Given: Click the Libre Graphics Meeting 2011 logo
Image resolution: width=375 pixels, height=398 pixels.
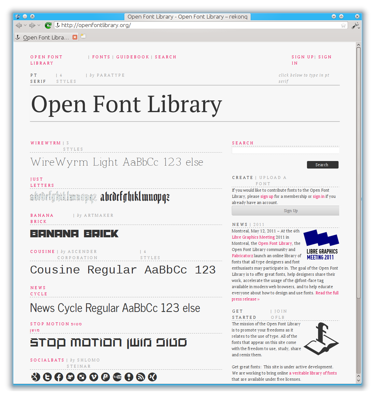Looking at the screenshot, I should (321, 245).
